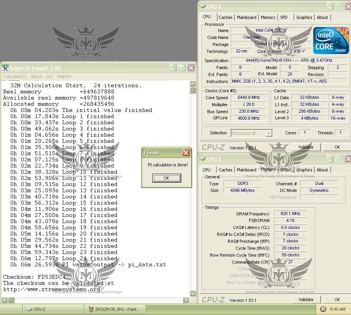The image size is (351, 315).
Task: Click the Processor Name value Intel Core i5 670
Action: (271, 30)
